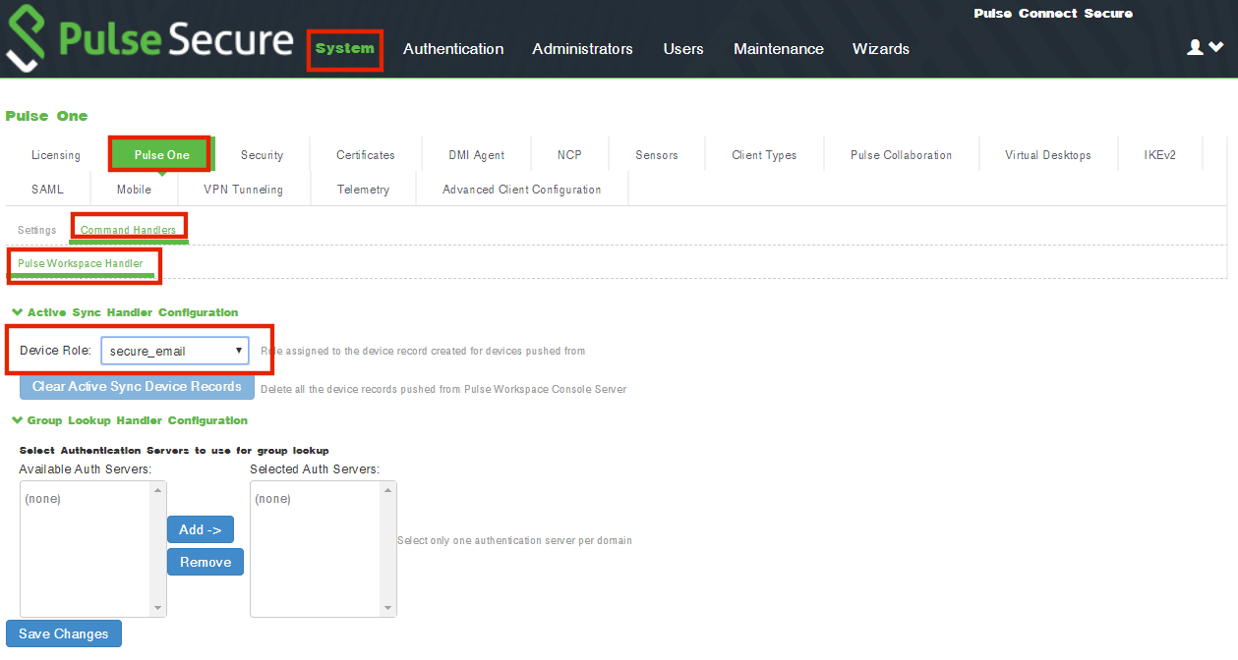The height and width of the screenshot is (660, 1238).
Task: Select the VPN Tunneling tab
Action: pyautogui.click(x=243, y=190)
